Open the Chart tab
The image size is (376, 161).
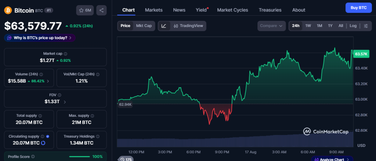pos(129,10)
